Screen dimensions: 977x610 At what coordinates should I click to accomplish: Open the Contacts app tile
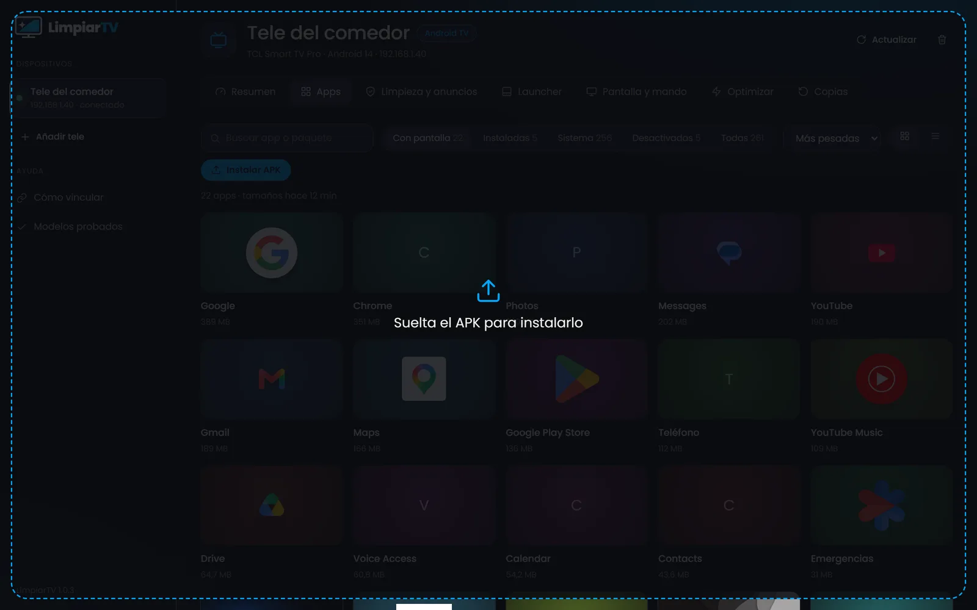(x=729, y=506)
